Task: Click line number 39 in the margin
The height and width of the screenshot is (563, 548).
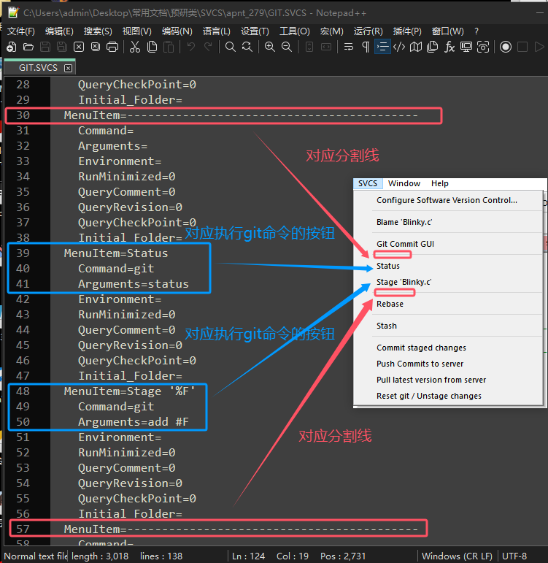Action: [23, 253]
